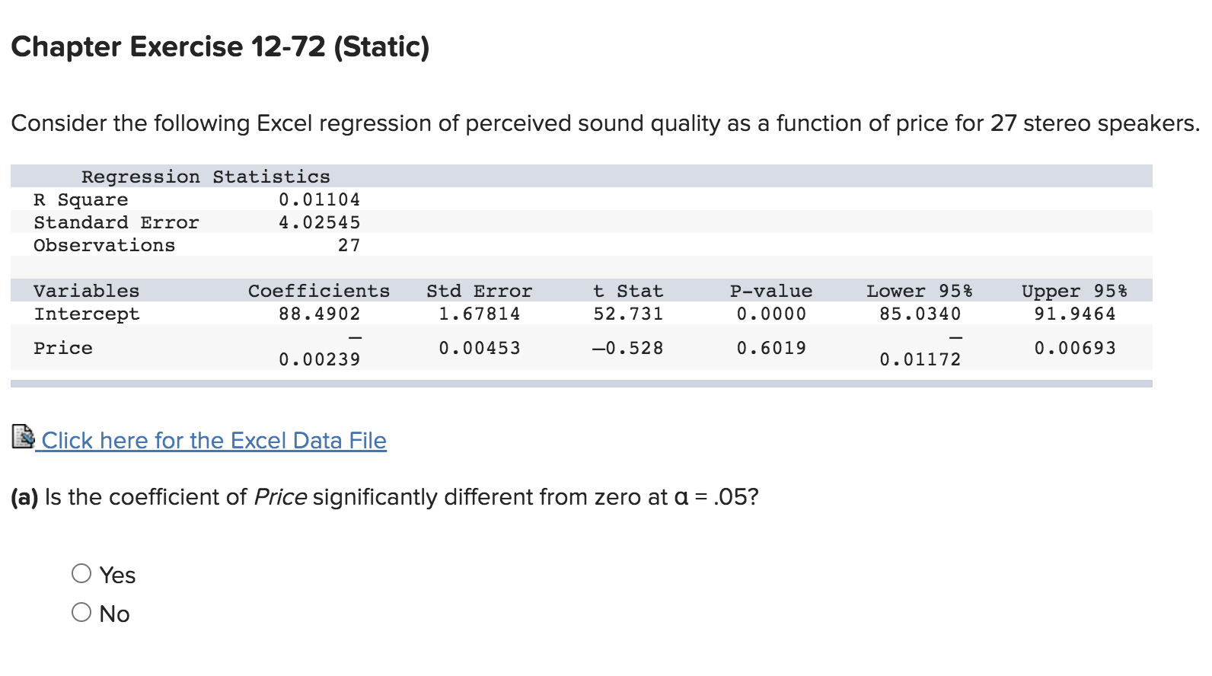Select the Yes radio button
The width and height of the screenshot is (1212, 676).
point(81,573)
